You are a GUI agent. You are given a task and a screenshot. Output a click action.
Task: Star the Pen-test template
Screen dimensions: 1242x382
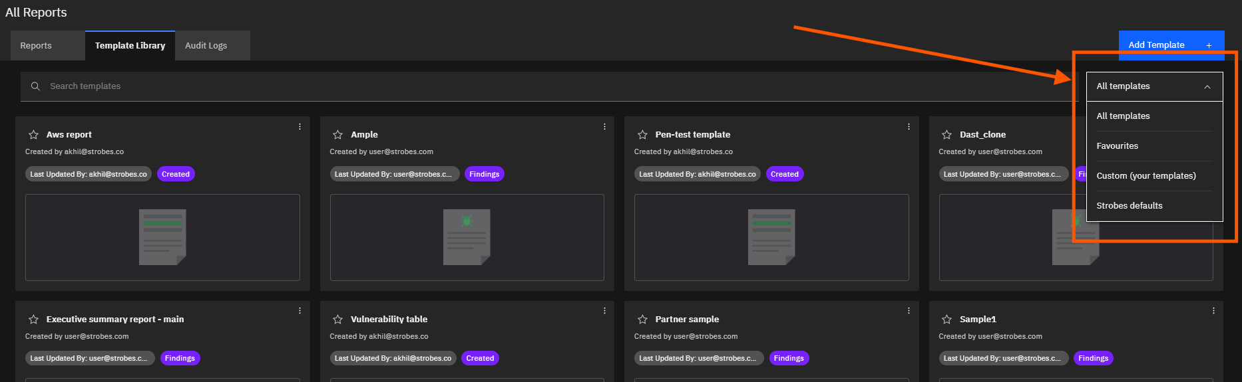click(x=642, y=135)
